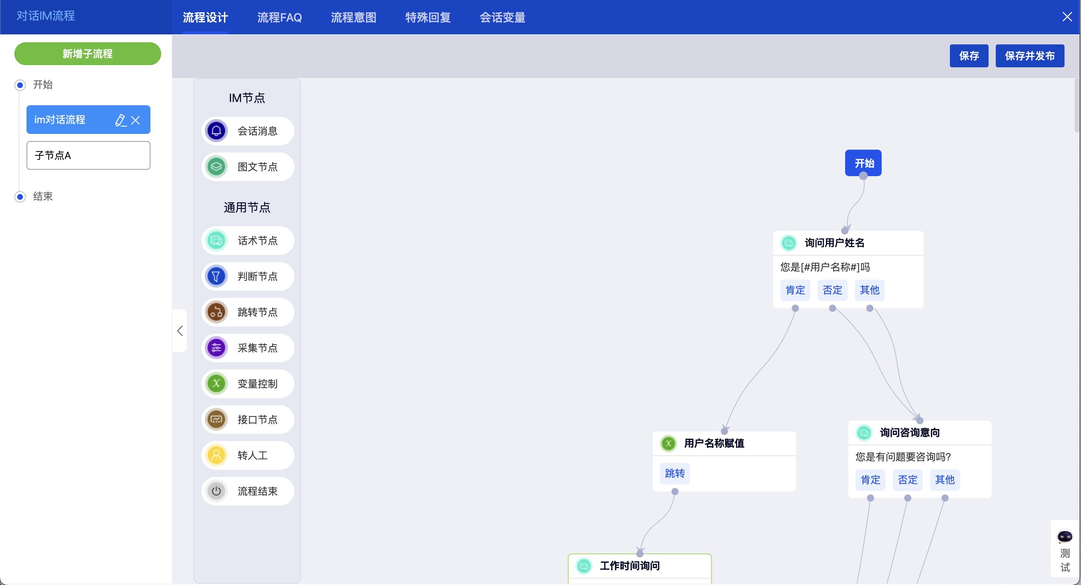Select the 图文节点 layers icon
Viewport: 1081px width, 585px height.
[216, 167]
